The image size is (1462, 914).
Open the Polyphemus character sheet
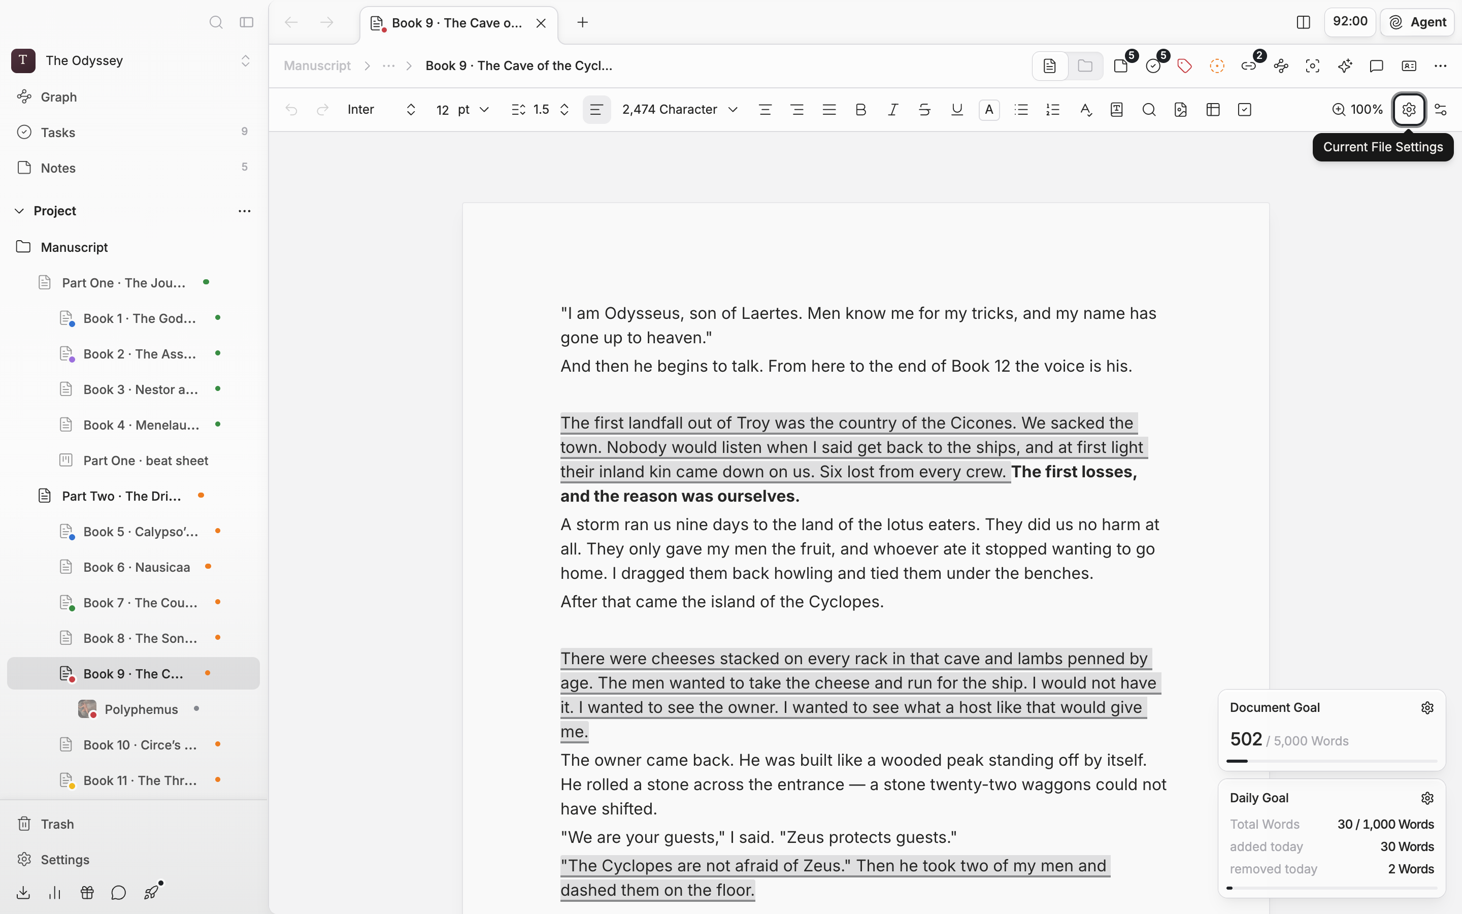(133, 709)
